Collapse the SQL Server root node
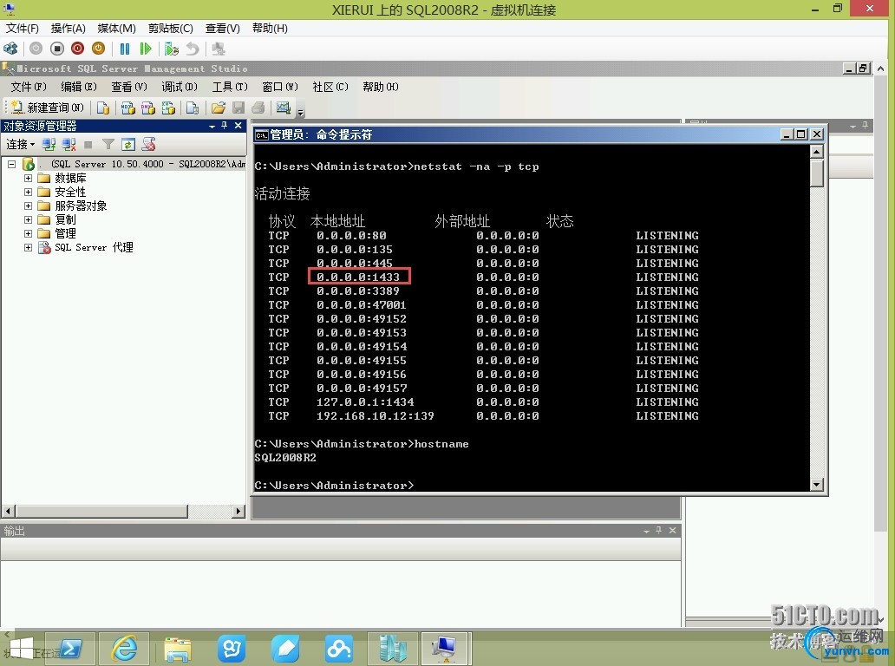Screen dimensions: 895x666 (x=11, y=165)
